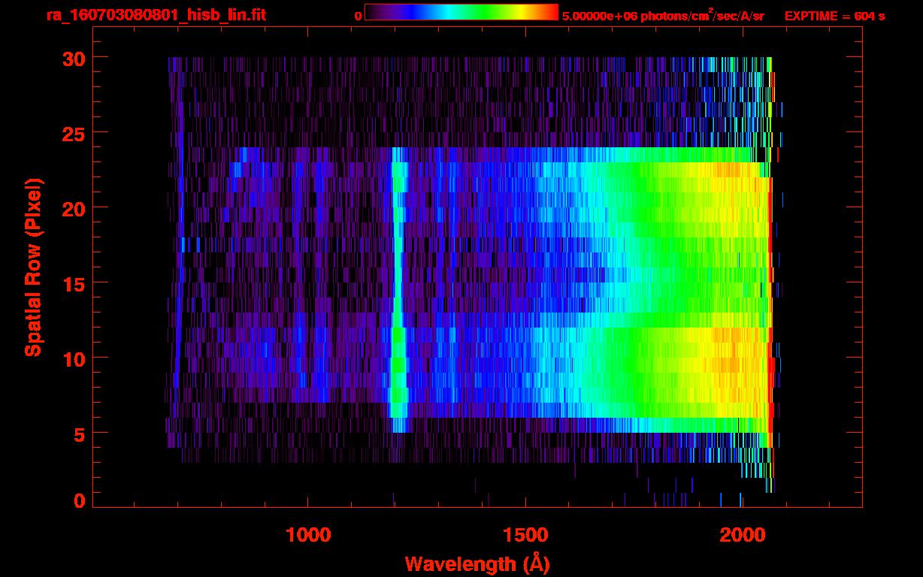Select the colorbar minimum label 0
923x577 pixels.
(358, 16)
